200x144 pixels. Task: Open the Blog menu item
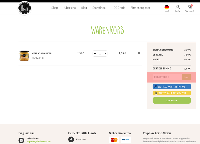84,8
